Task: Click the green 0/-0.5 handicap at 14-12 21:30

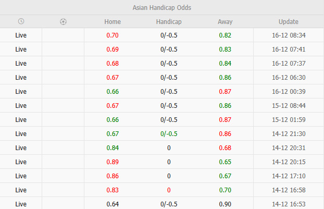Action: 169,134
